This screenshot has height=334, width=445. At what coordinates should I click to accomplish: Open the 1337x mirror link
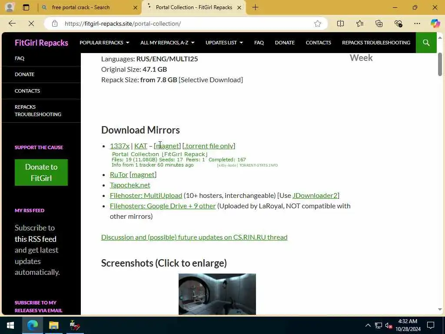120,146
